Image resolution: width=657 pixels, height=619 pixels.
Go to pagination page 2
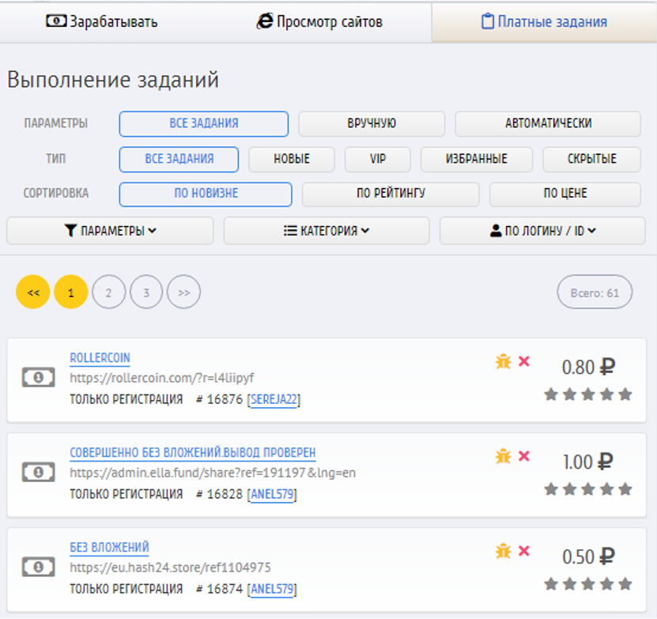(x=108, y=292)
